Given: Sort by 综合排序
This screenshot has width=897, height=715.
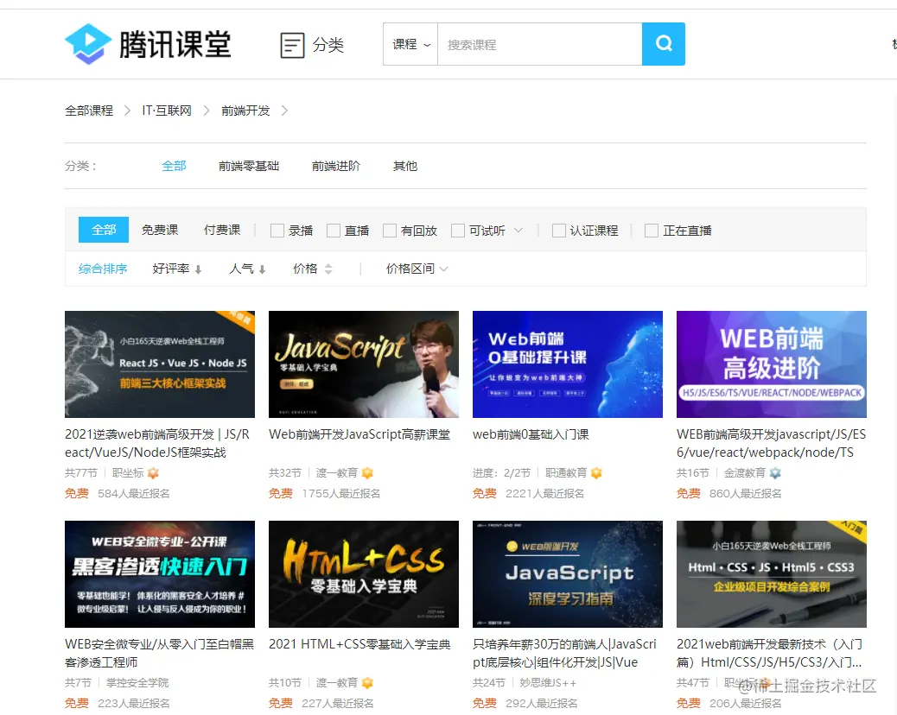Looking at the screenshot, I should pos(103,269).
